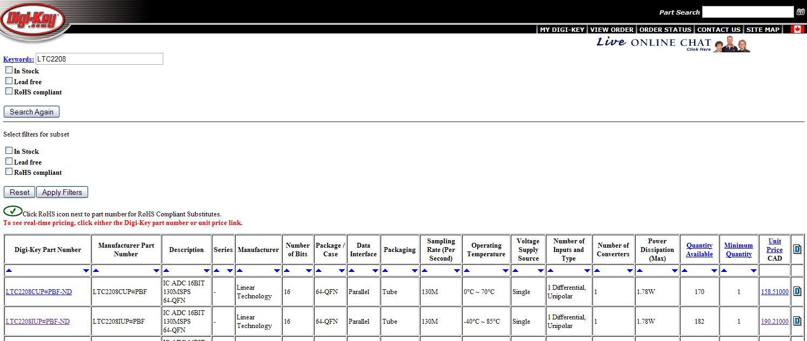Sort Quantity Available descending arrow
Image resolution: width=807 pixels, height=341 pixels.
714,271
